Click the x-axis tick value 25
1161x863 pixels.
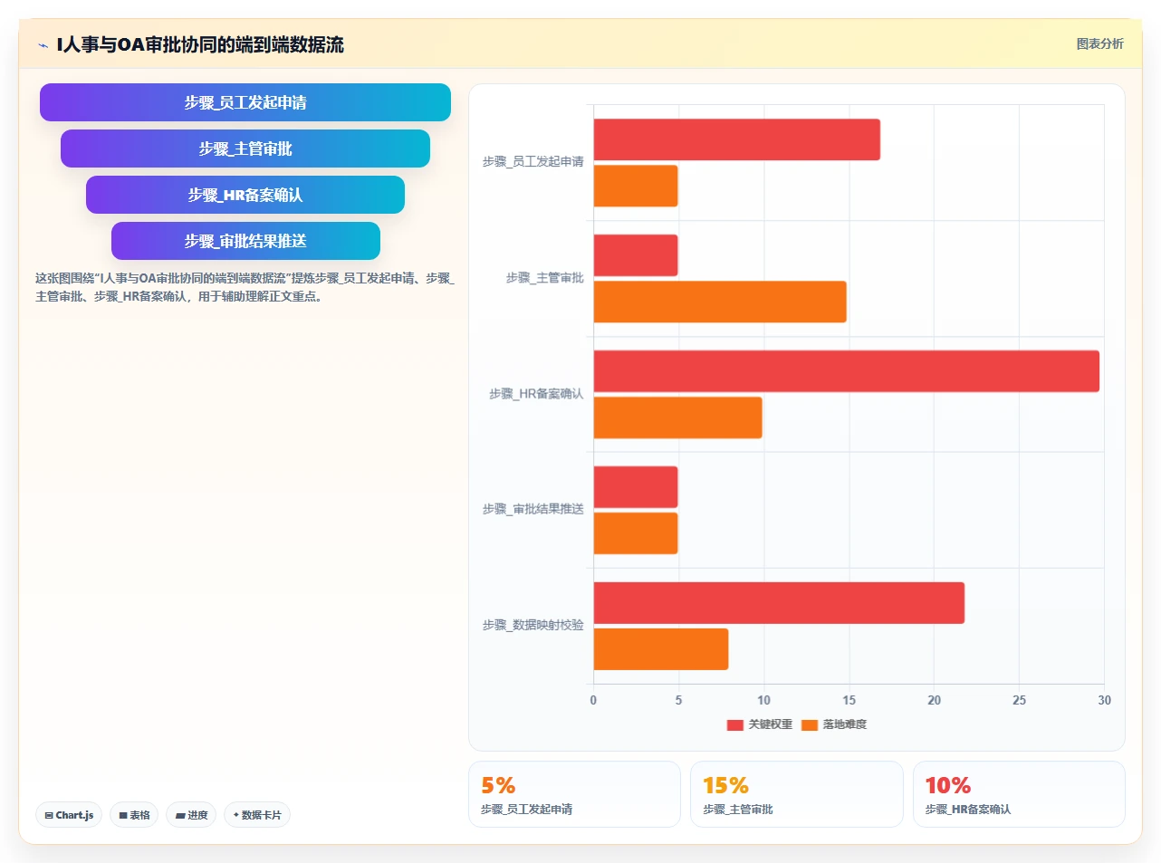[x=1019, y=700]
